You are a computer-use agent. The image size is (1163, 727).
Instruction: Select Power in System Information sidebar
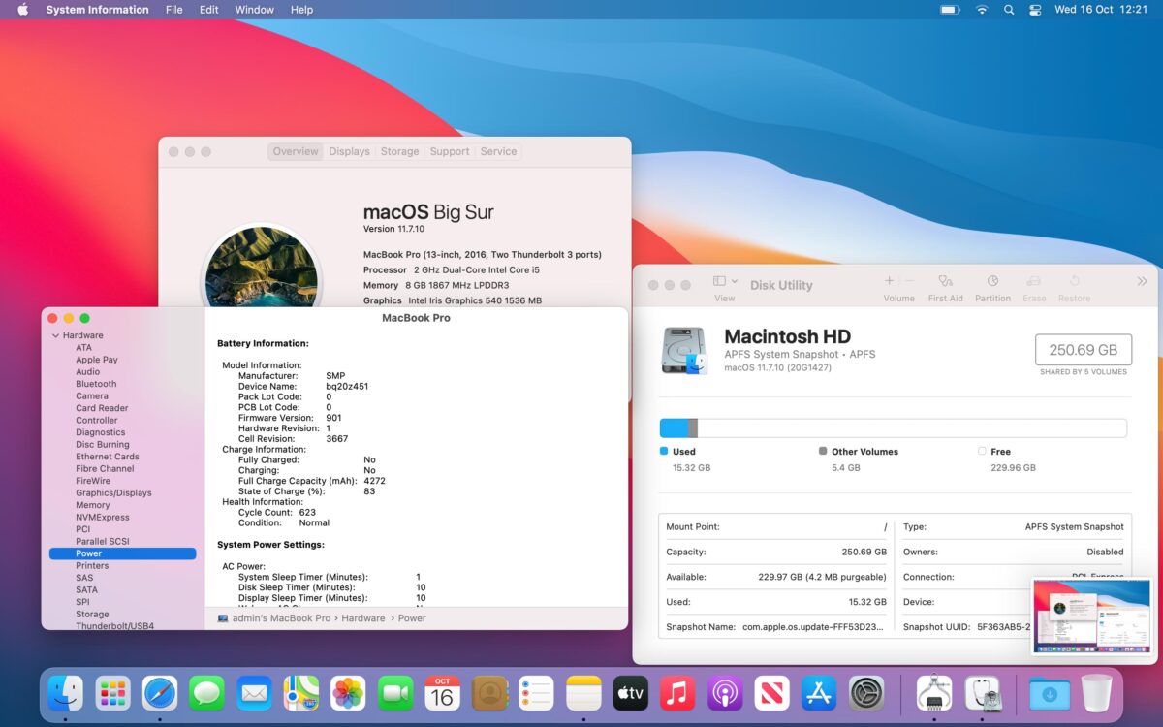(122, 553)
